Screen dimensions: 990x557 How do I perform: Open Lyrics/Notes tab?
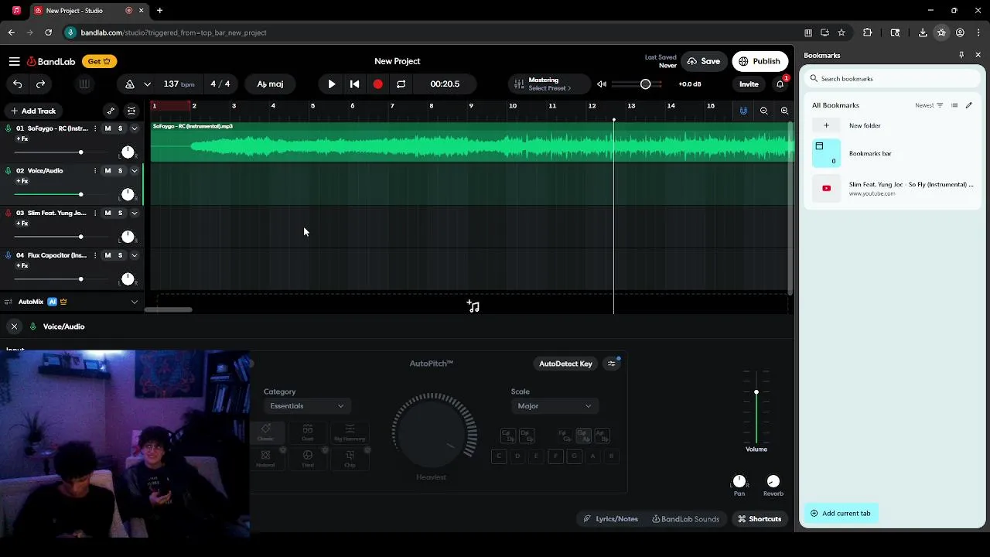click(611, 519)
